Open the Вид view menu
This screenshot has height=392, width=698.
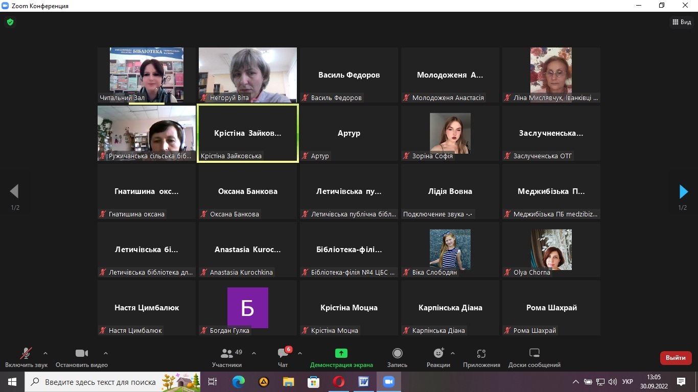pos(682,22)
